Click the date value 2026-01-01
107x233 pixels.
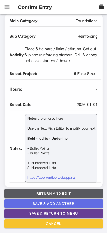click(x=87, y=105)
